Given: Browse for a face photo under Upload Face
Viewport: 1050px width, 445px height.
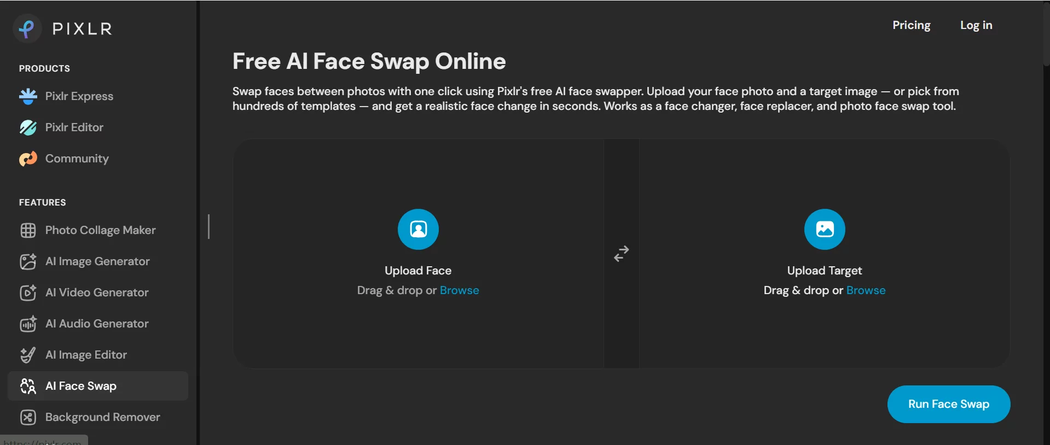Looking at the screenshot, I should [x=459, y=290].
